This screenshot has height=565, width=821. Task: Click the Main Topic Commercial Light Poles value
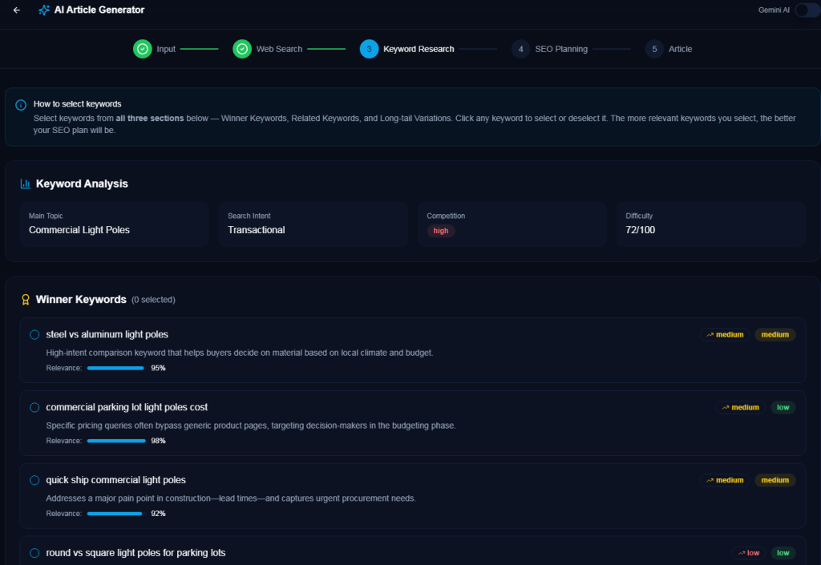click(79, 230)
